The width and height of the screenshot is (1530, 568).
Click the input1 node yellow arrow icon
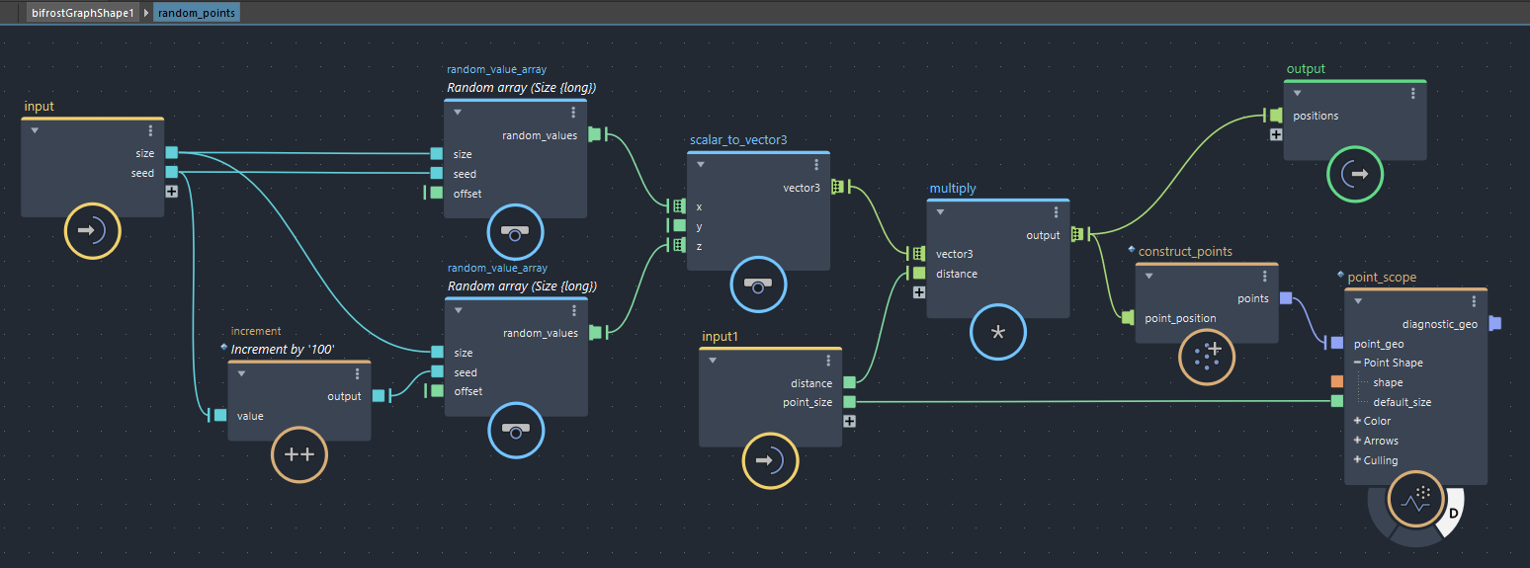coord(771,460)
